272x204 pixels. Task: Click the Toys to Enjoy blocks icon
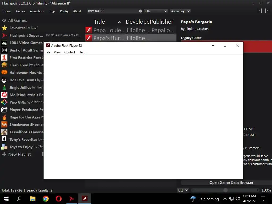4,147
